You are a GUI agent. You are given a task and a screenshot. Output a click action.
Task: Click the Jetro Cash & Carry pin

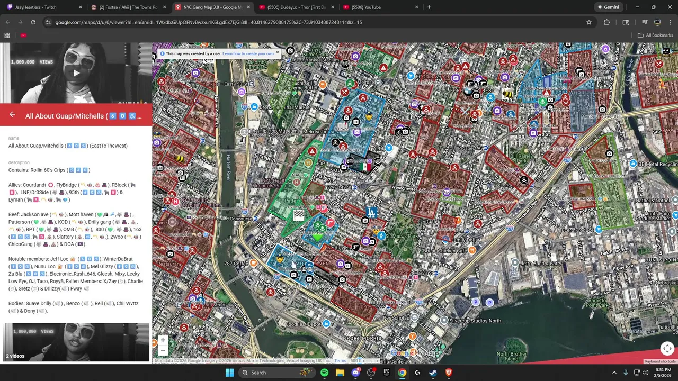coord(515,262)
